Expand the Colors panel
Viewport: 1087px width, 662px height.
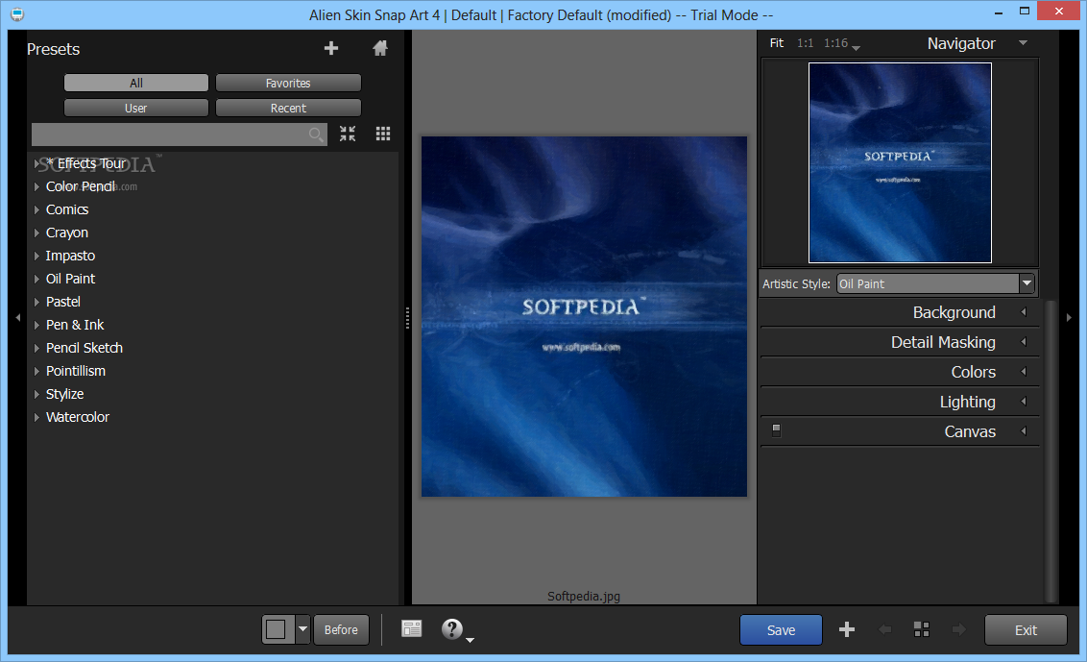(1024, 372)
